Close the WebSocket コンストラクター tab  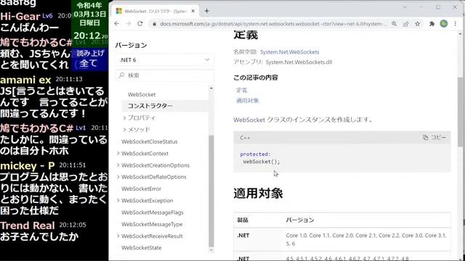(x=193, y=12)
